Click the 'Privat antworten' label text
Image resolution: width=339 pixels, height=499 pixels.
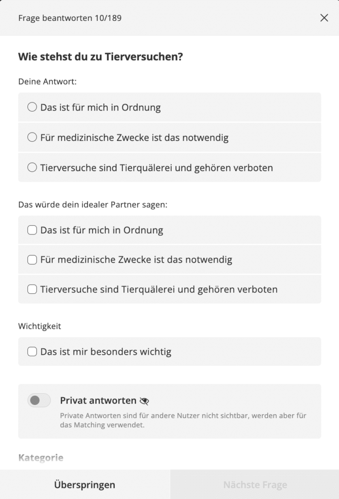point(98,401)
